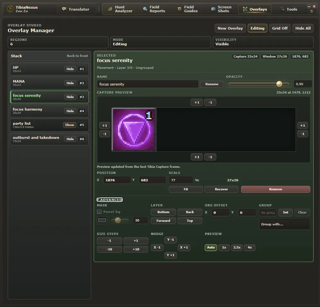Click the Rename button

tap(212, 84)
